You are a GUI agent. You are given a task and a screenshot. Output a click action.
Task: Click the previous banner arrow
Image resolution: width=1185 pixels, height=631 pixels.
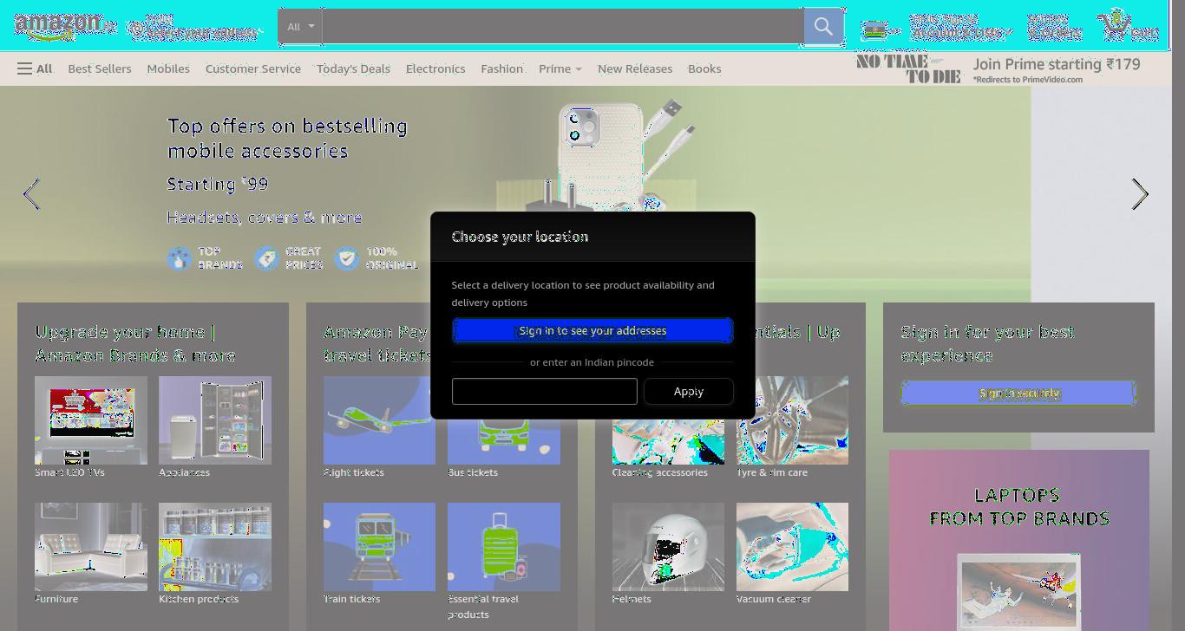coord(31,194)
